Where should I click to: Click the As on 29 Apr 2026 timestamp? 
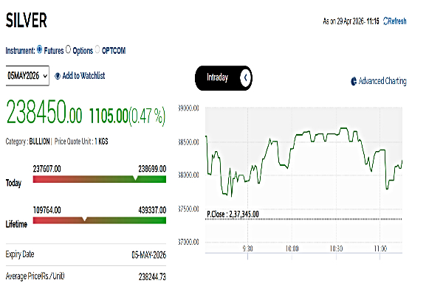click(351, 21)
